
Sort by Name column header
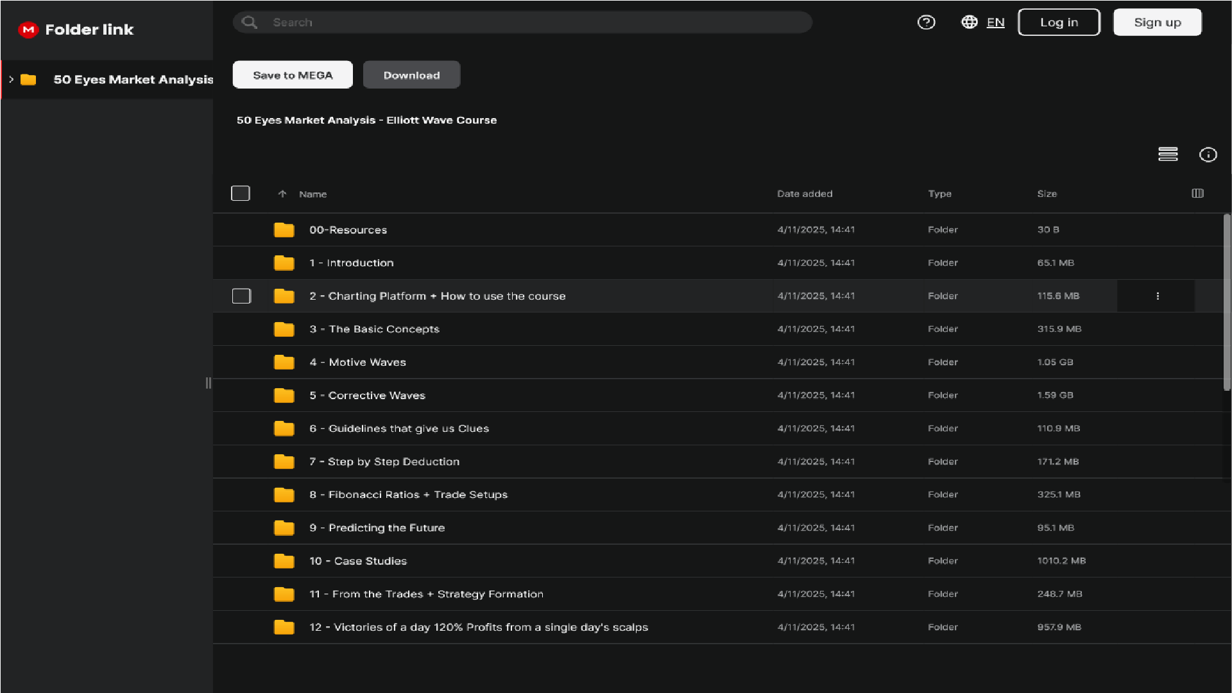312,194
